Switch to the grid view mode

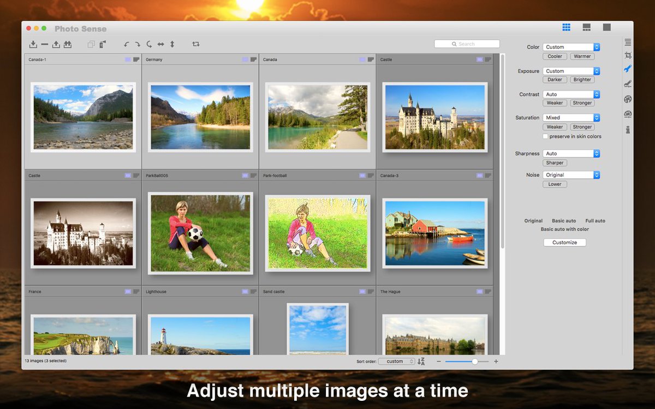[567, 27]
